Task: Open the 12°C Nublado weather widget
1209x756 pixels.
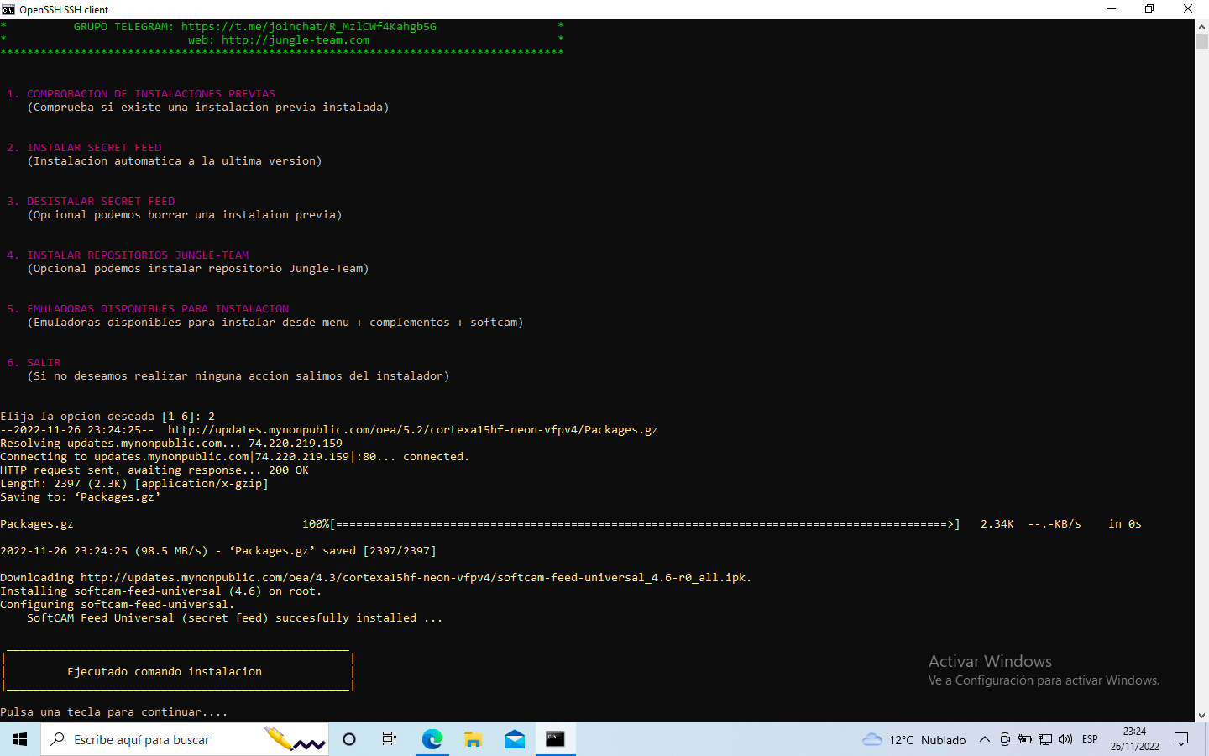Action: (x=914, y=739)
